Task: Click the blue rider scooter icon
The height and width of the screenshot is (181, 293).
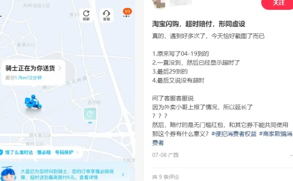Action: pos(33,101)
